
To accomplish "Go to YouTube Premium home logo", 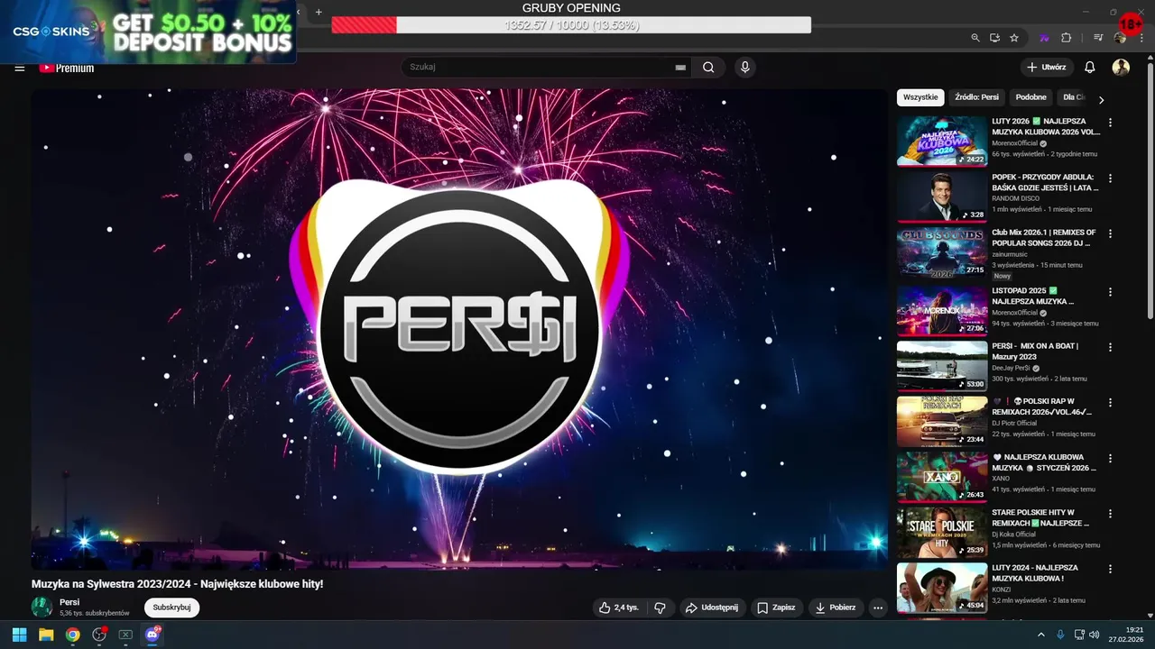I will click(x=66, y=68).
